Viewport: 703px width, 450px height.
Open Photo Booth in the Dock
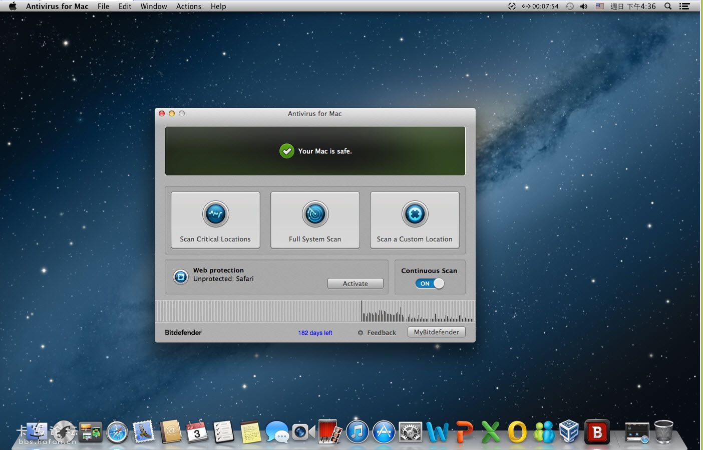pos(330,431)
